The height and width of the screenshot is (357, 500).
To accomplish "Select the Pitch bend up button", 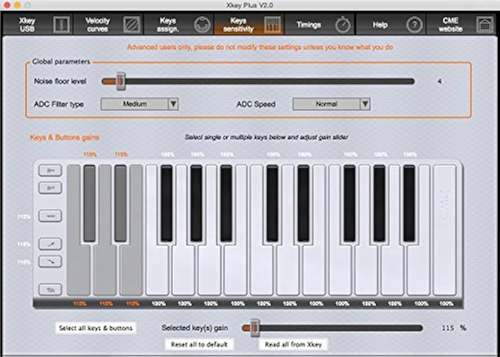I will 50,244.
